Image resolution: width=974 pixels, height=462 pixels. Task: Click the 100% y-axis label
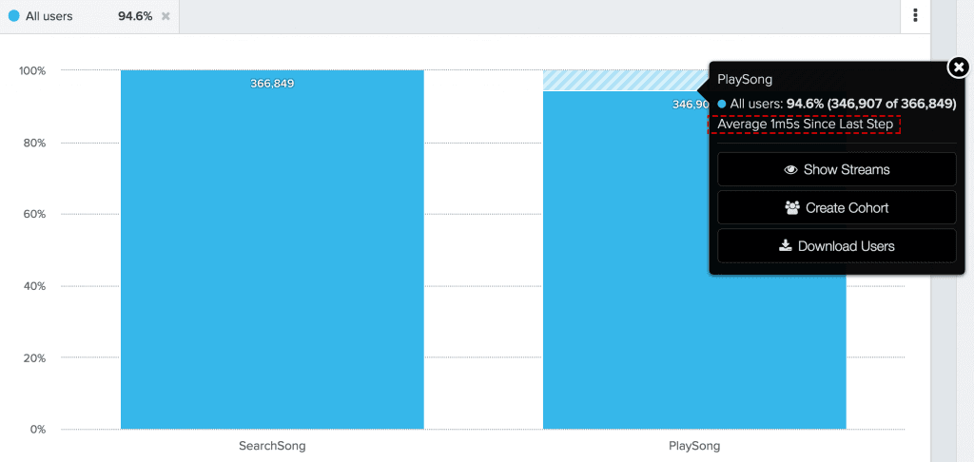click(x=32, y=71)
